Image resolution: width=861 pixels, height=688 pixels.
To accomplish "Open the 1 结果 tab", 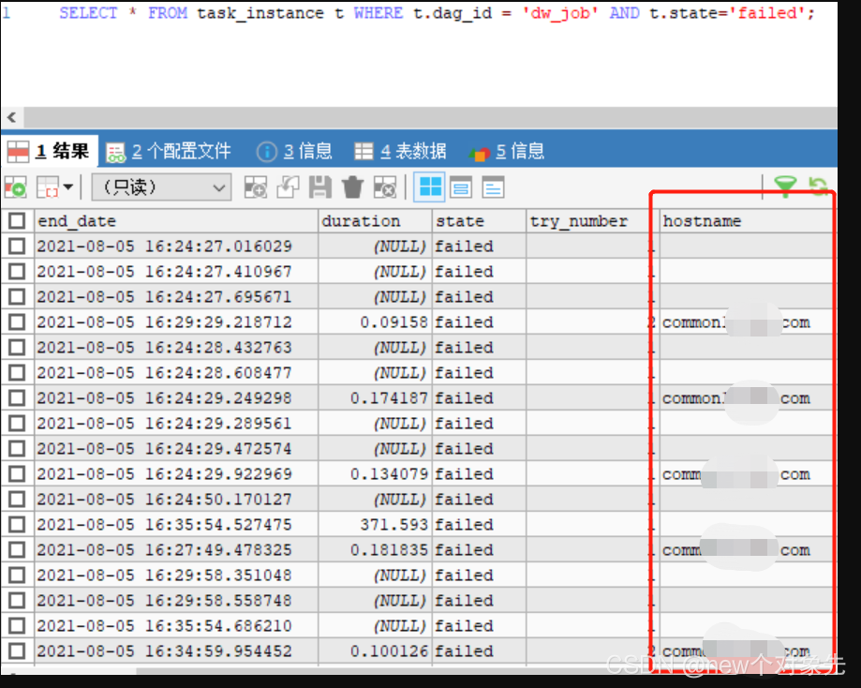I will point(50,151).
